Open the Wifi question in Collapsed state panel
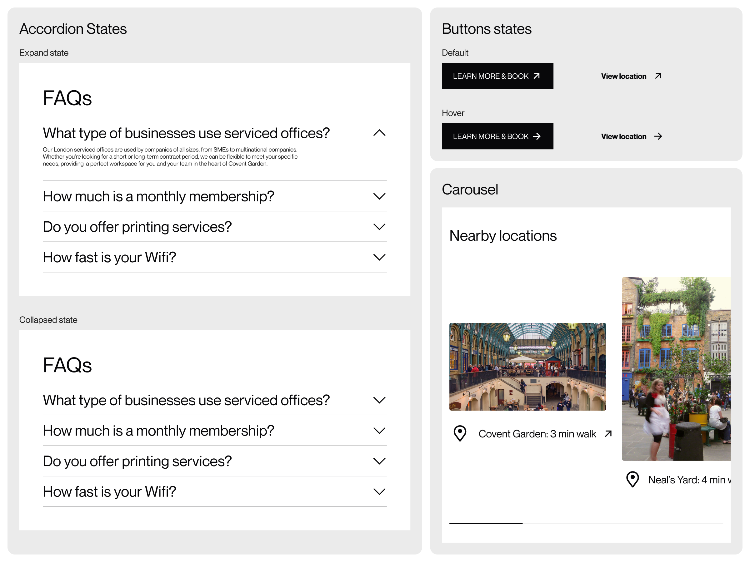 (379, 491)
